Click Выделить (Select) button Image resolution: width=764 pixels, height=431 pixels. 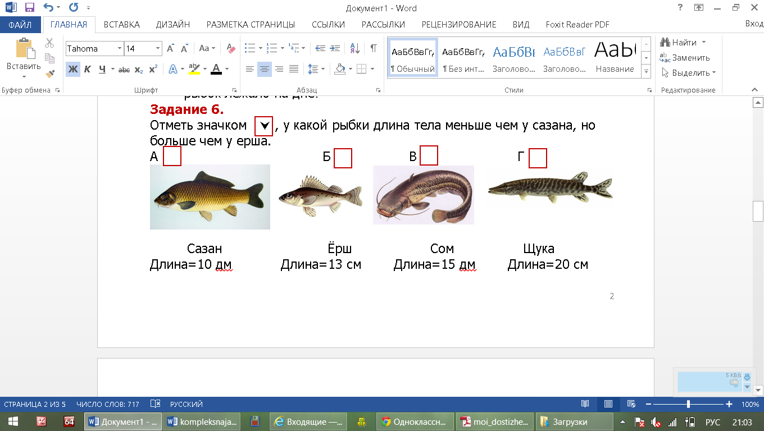pos(688,73)
